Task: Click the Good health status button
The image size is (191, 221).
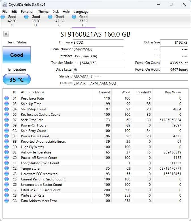Action: pos(17,55)
